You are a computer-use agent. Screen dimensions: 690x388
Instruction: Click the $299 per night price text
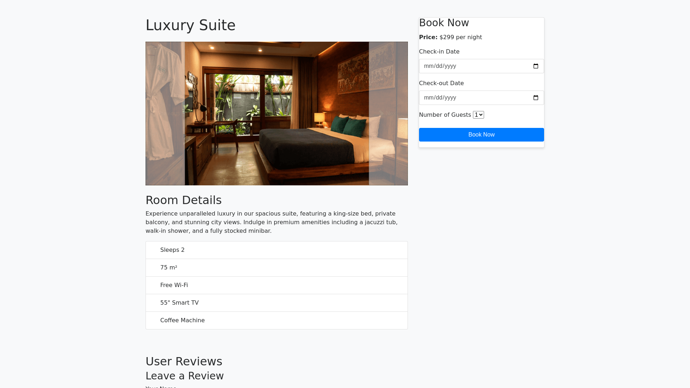point(461,37)
